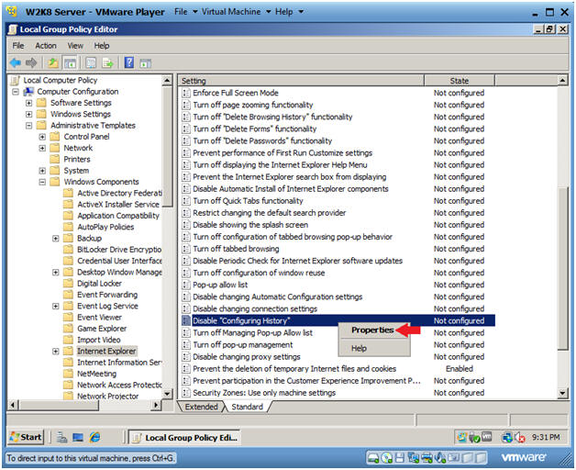
Task: Expand the Backup folder node
Action: pos(55,239)
